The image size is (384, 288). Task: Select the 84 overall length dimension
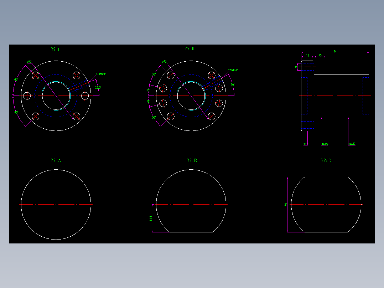(335, 51)
